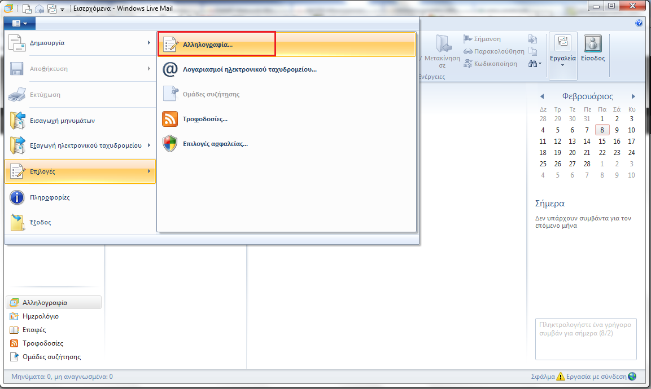Click the Κωδικοποίηση ribbon button

point(490,64)
